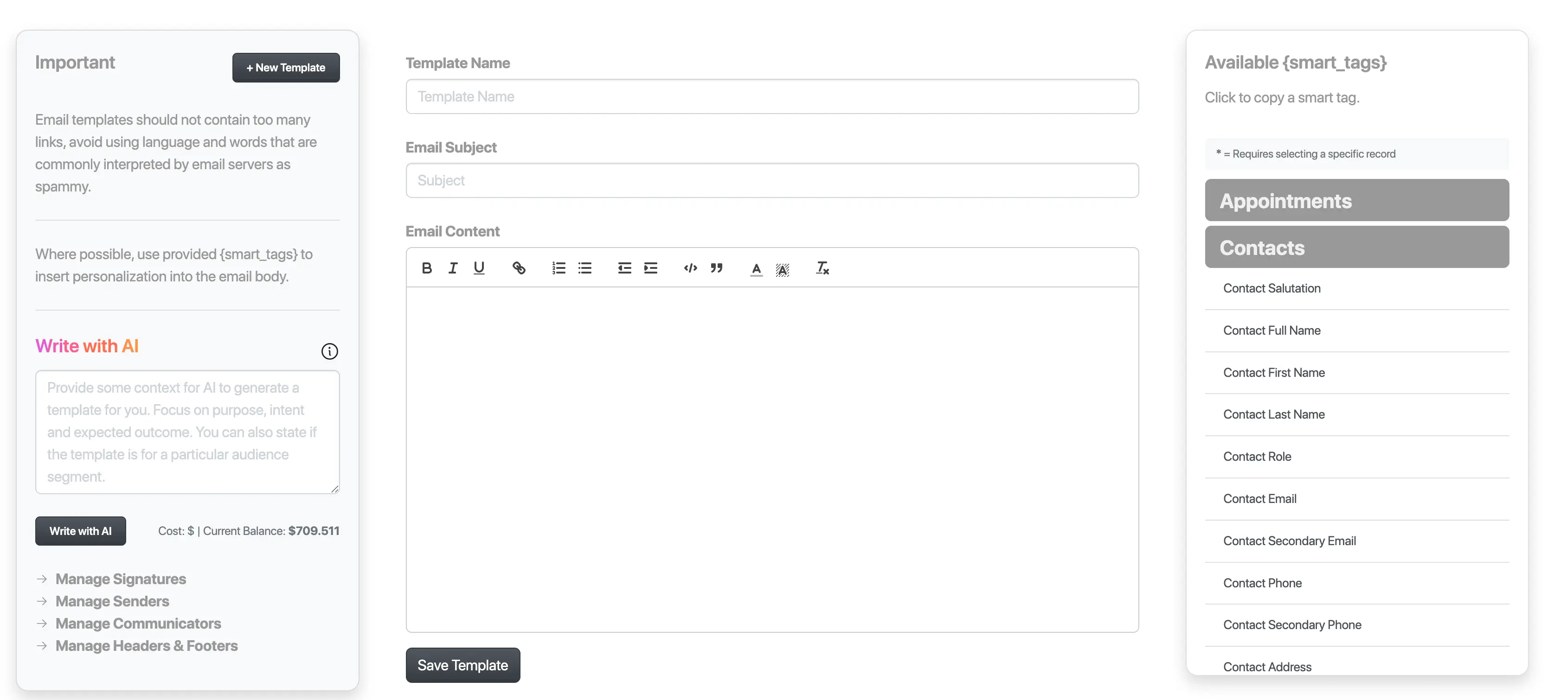This screenshot has width=1554, height=700.
Task: Copy the Contact Email smart tag
Action: pyautogui.click(x=1357, y=499)
